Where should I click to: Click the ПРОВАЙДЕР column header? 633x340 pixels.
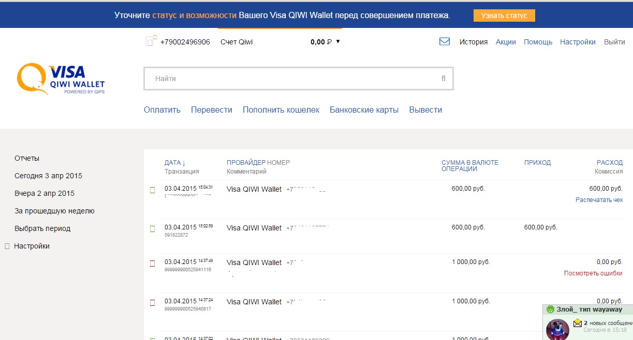click(246, 163)
